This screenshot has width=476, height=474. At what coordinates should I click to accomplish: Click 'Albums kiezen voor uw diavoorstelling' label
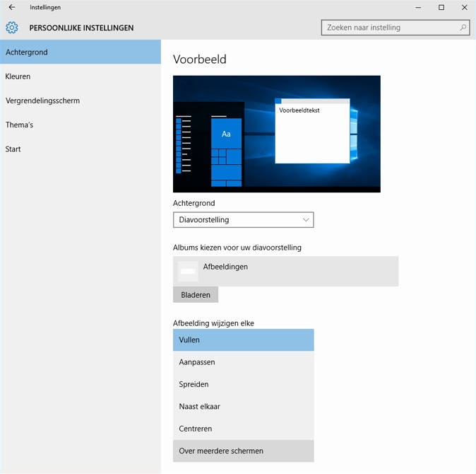[237, 248]
